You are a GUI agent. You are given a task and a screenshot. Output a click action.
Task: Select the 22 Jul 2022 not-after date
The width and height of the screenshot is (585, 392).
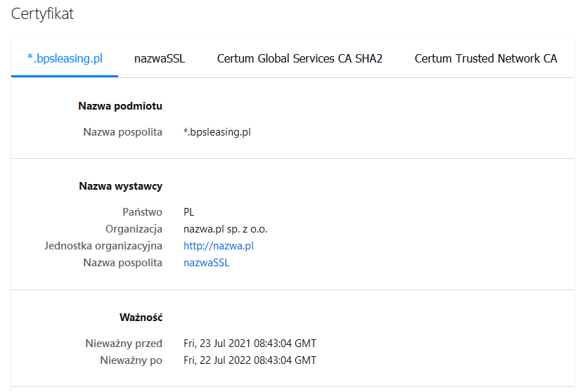tap(250, 360)
